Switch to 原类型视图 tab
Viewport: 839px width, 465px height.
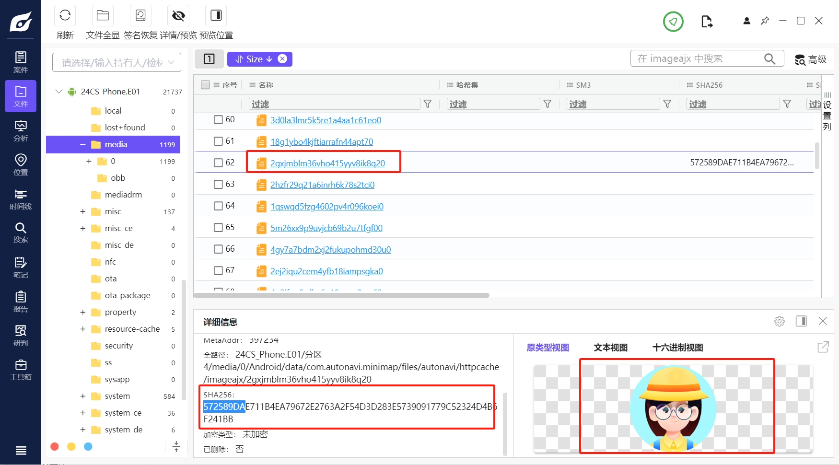click(x=548, y=348)
